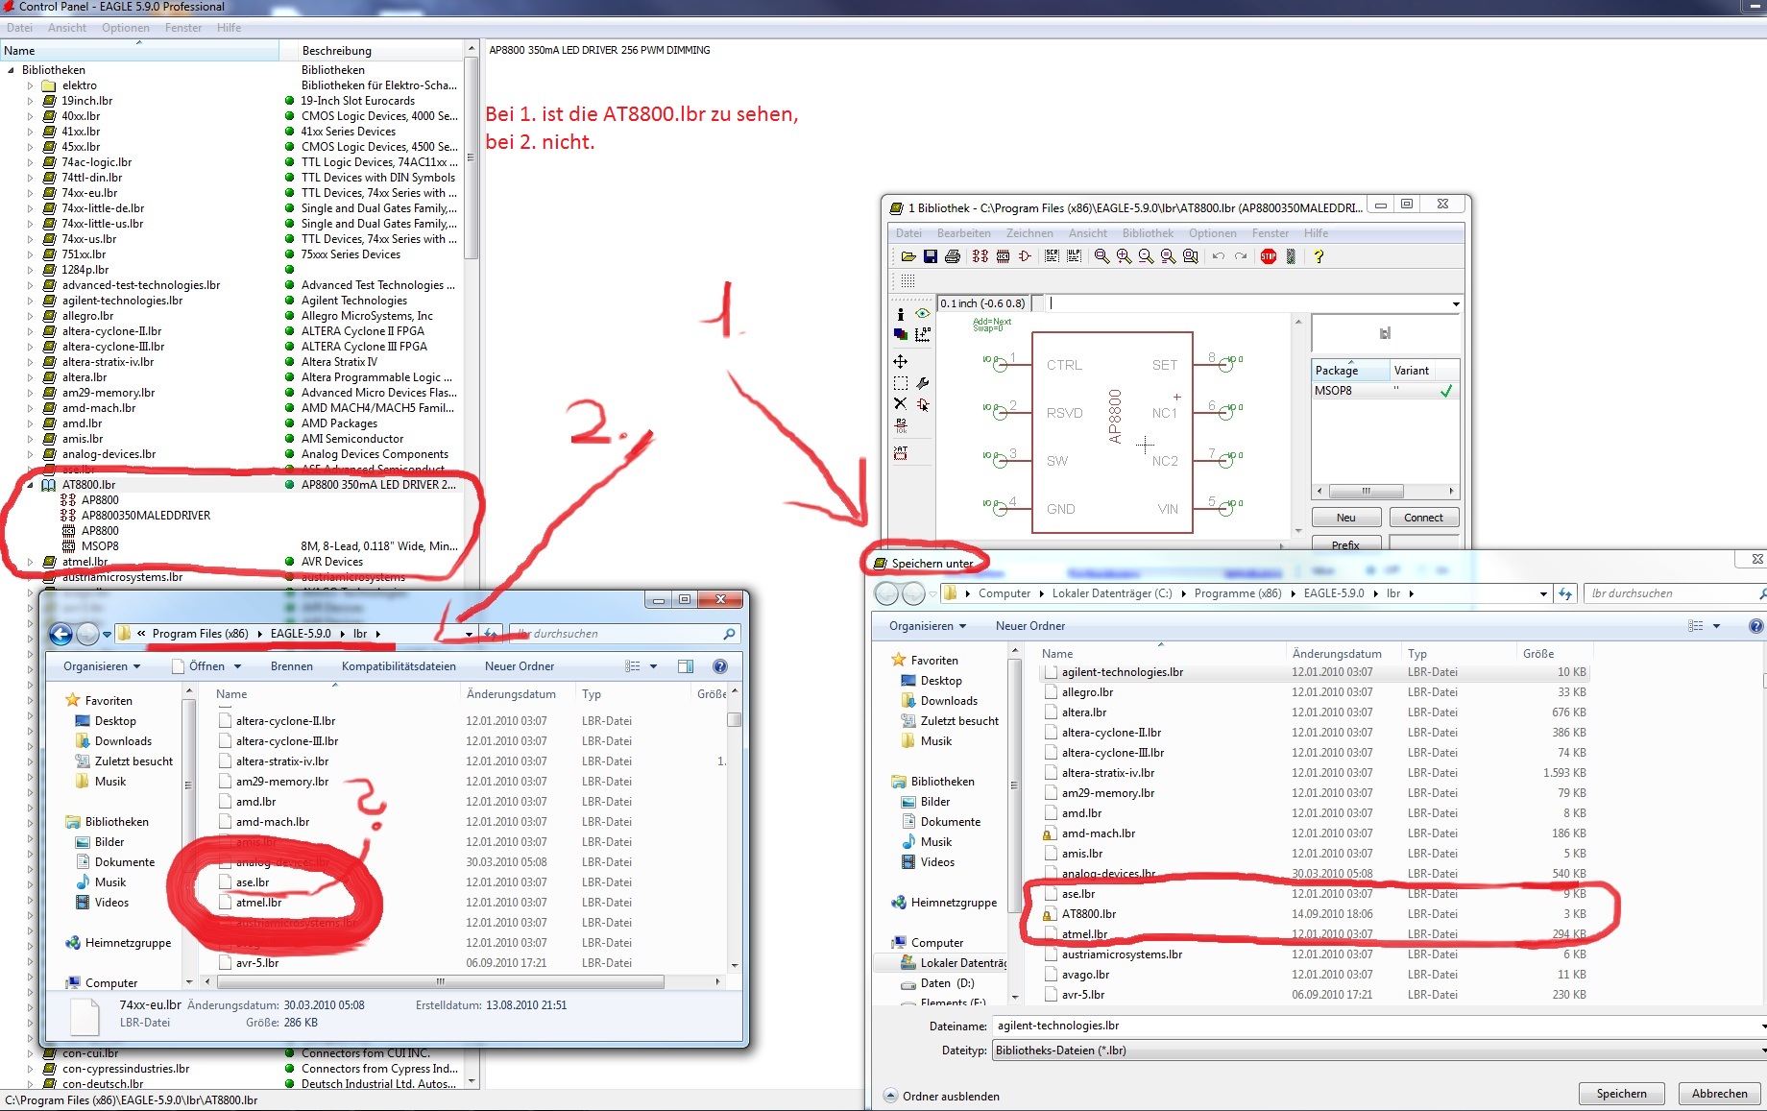The image size is (1767, 1111).
Task: Open the Device editor icon in toolbar
Action: (x=980, y=256)
